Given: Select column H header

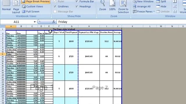Looking at the screenshot, I should (x=89, y=26).
